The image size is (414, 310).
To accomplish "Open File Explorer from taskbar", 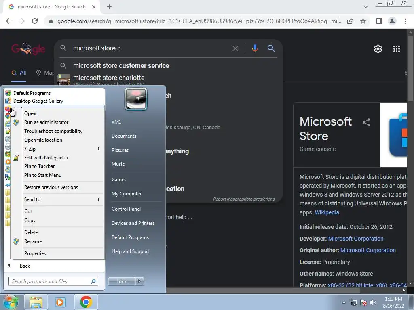I will (36, 302).
